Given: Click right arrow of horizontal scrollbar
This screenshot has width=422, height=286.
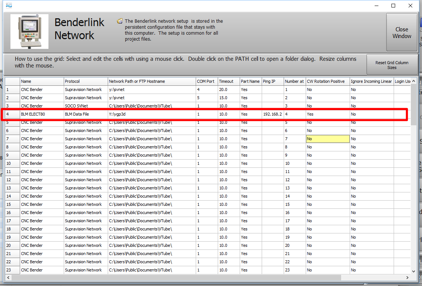Looking at the screenshot, I should click(407, 278).
